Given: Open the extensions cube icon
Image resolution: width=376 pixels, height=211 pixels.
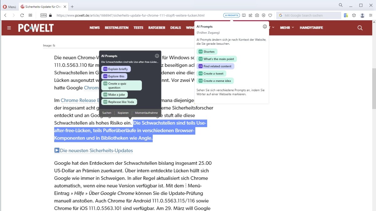Looking at the screenshot, I should pyautogui.click(x=354, y=15).
